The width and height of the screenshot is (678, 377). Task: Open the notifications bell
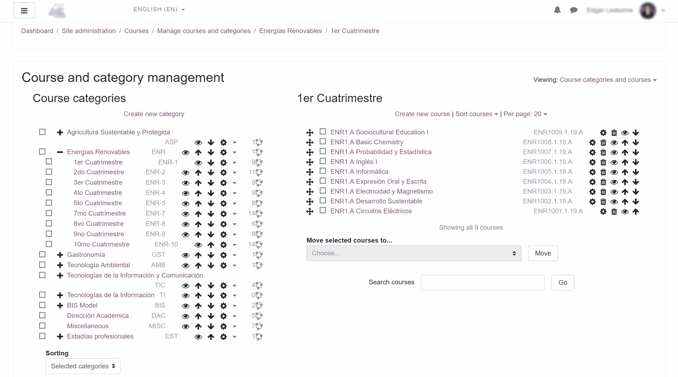(557, 10)
